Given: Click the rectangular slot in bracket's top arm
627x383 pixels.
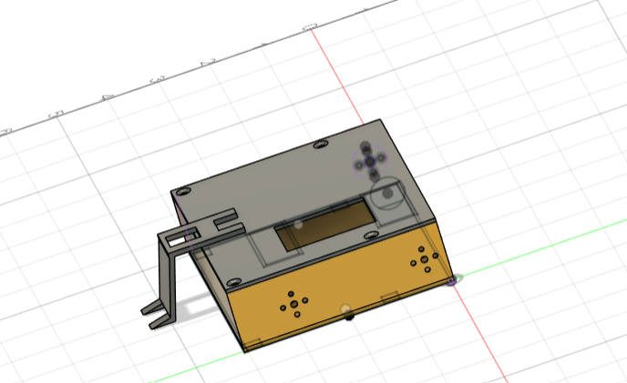Looking at the screenshot, I should point(182,238).
